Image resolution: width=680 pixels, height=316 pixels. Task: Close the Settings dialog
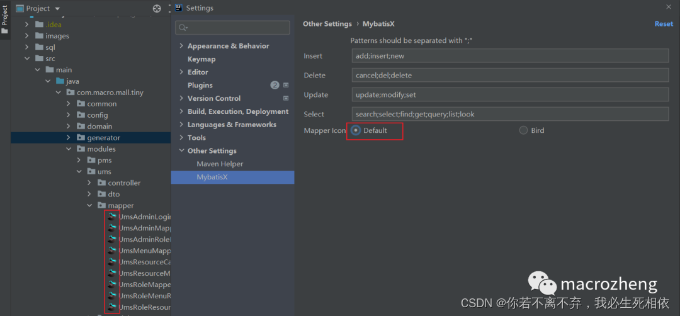coord(668,6)
